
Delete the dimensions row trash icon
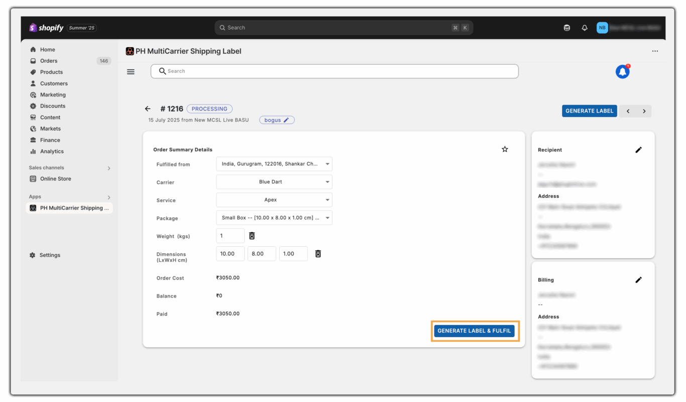pos(318,254)
